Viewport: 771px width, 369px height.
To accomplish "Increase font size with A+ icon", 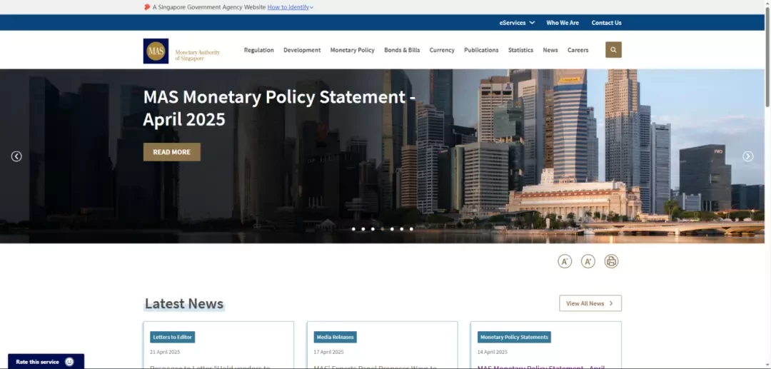I will [588, 261].
